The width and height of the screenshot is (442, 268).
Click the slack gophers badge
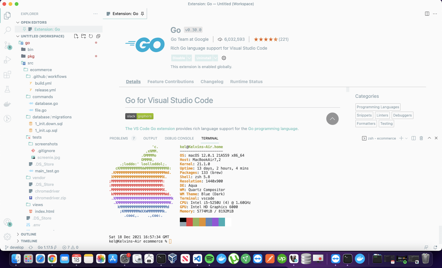coord(139,116)
